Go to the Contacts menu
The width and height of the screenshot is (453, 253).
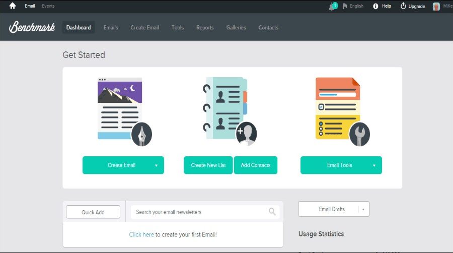268,28
